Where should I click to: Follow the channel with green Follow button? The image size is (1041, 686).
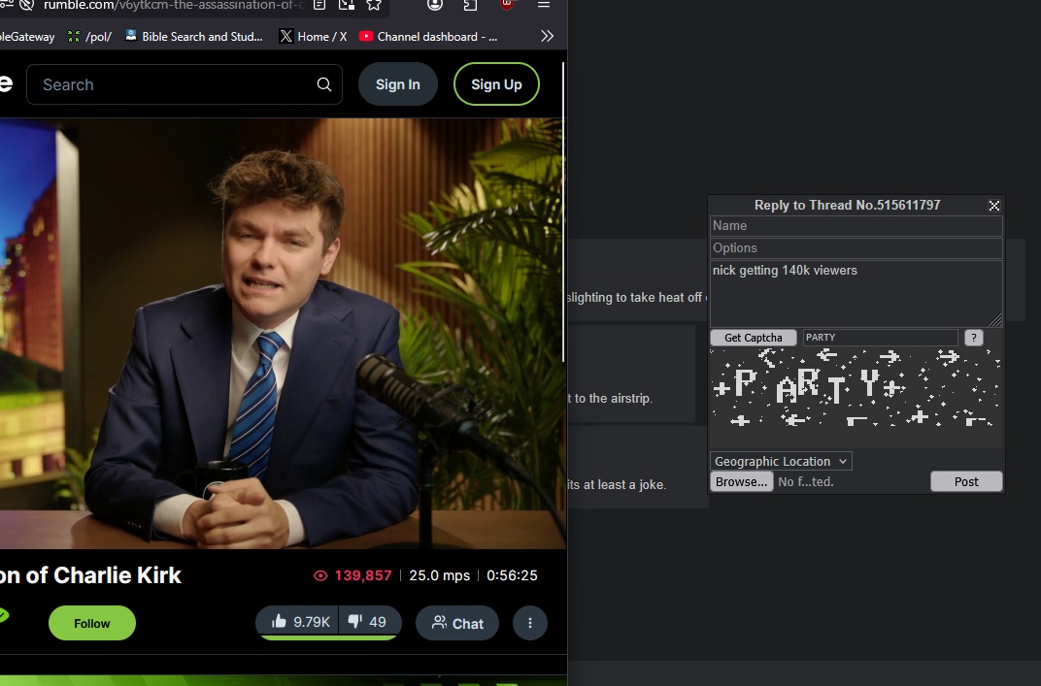92,623
